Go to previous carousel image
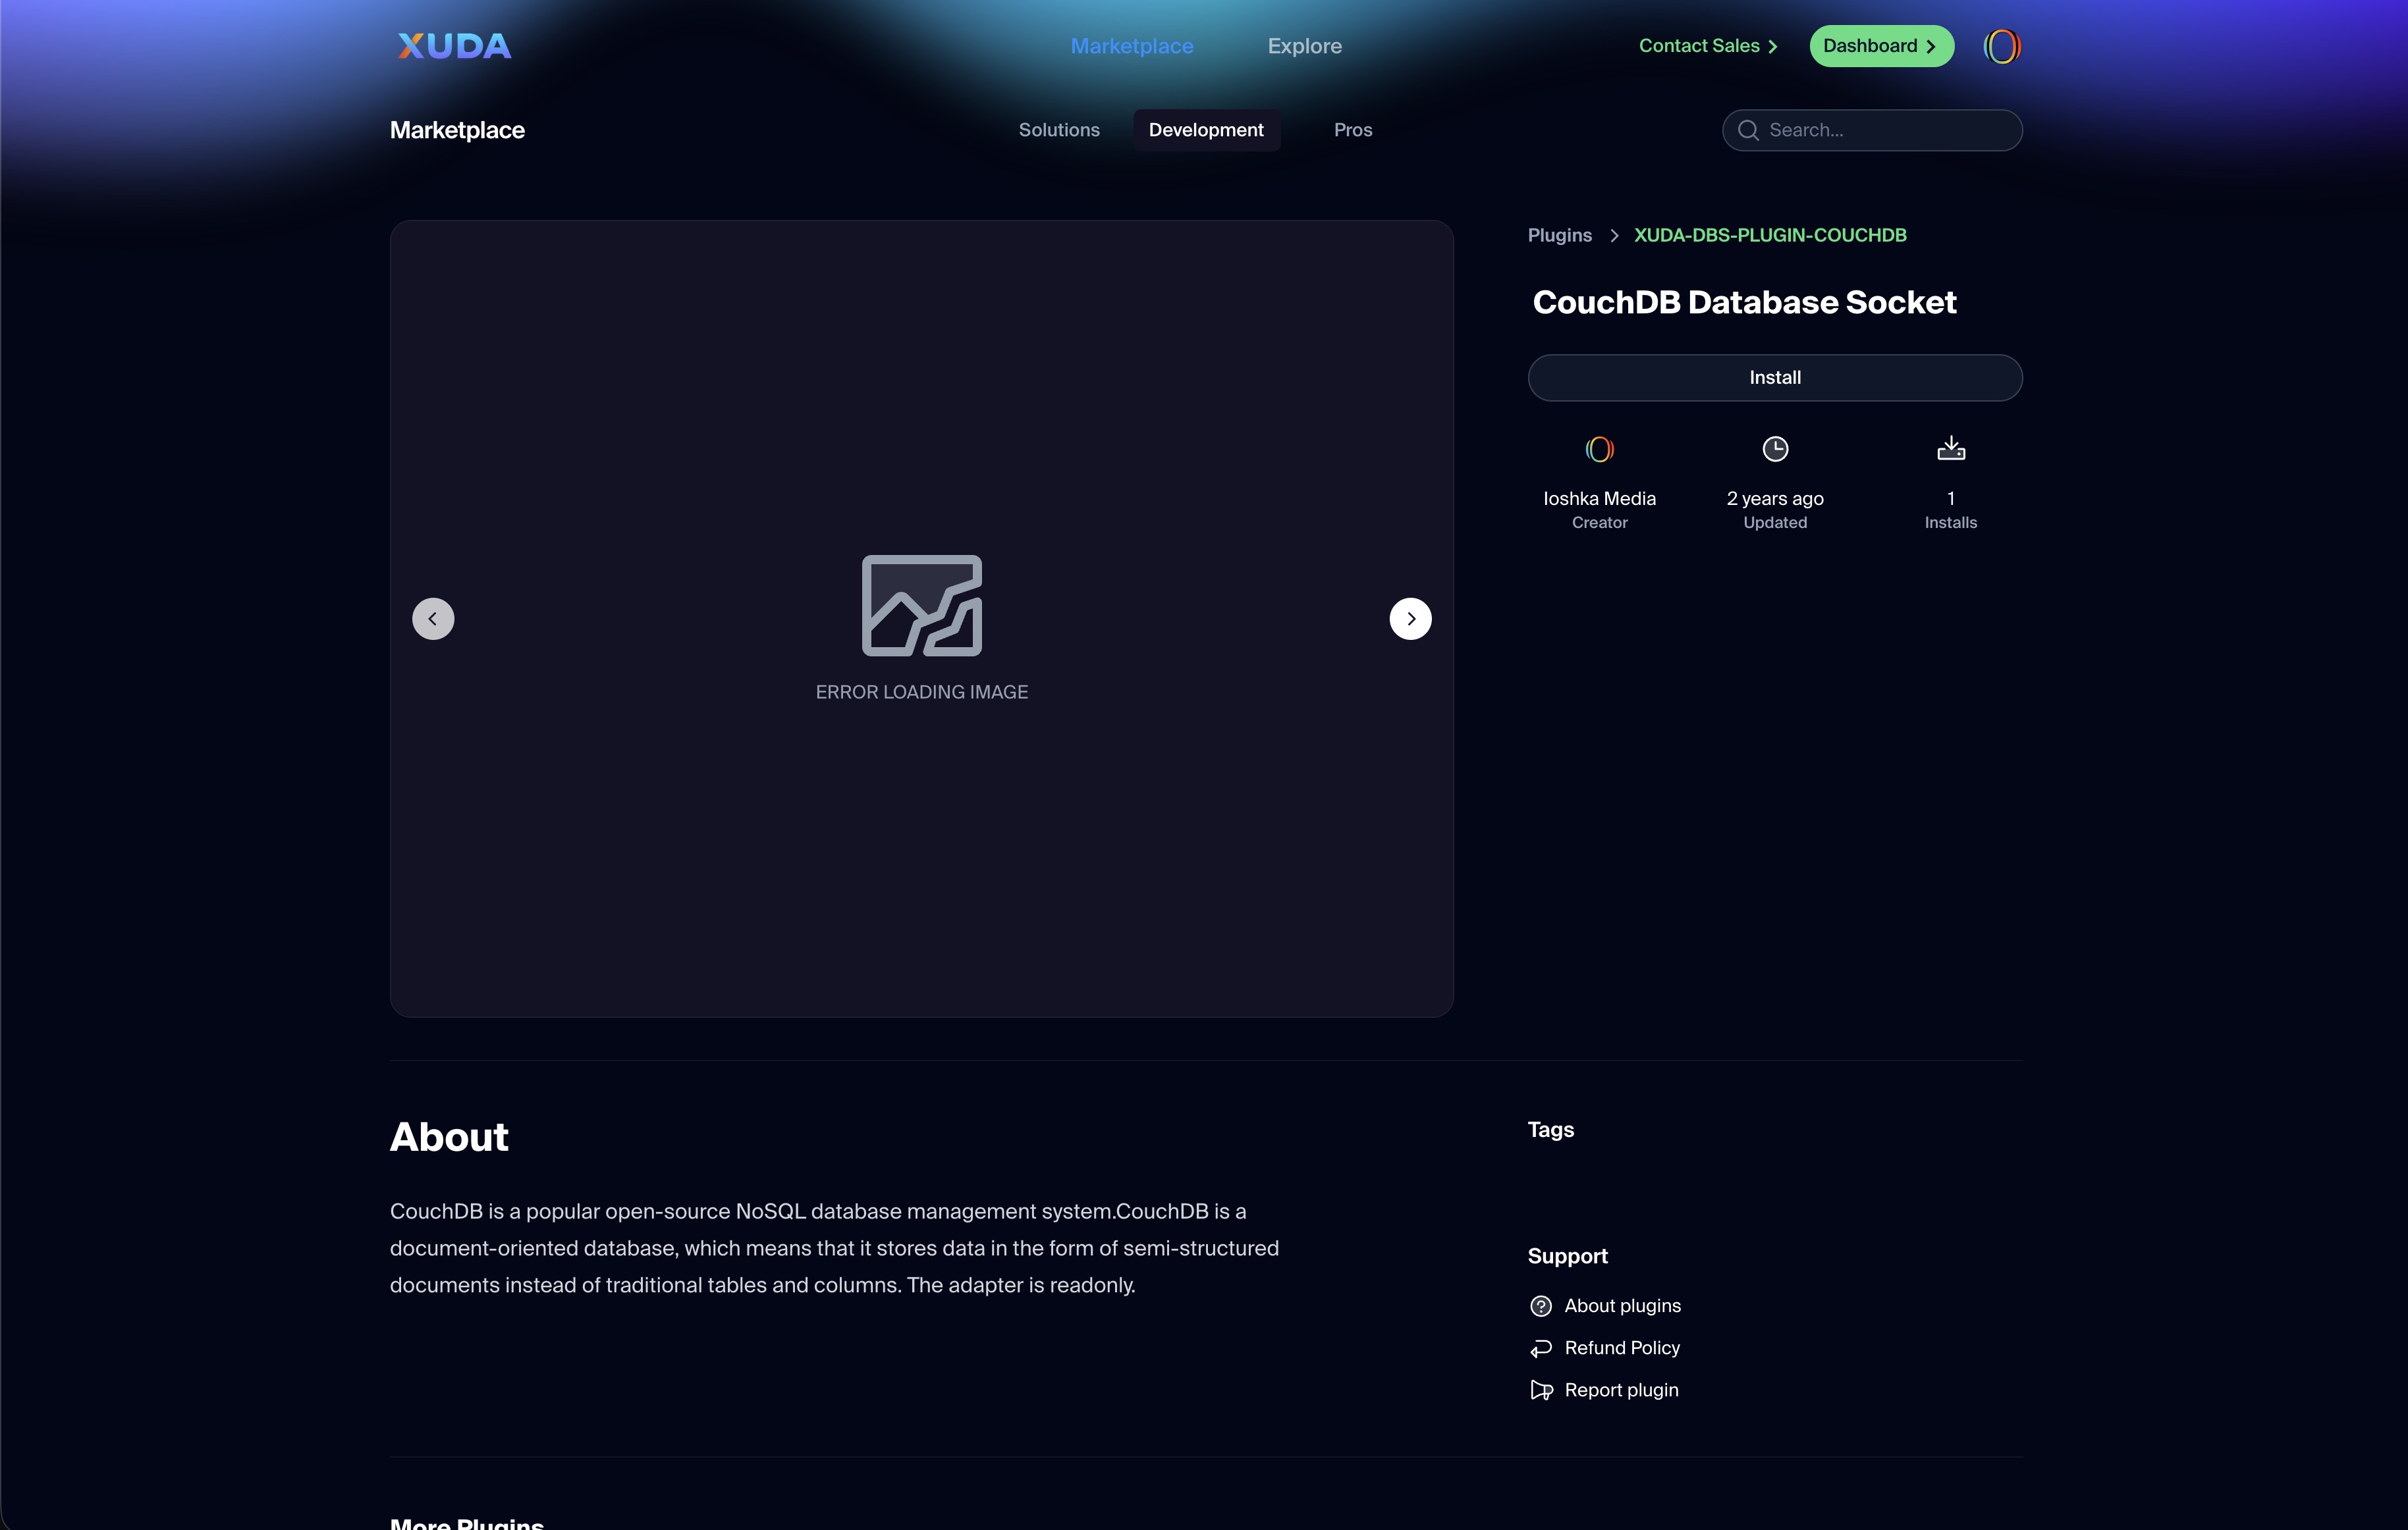 click(x=433, y=619)
